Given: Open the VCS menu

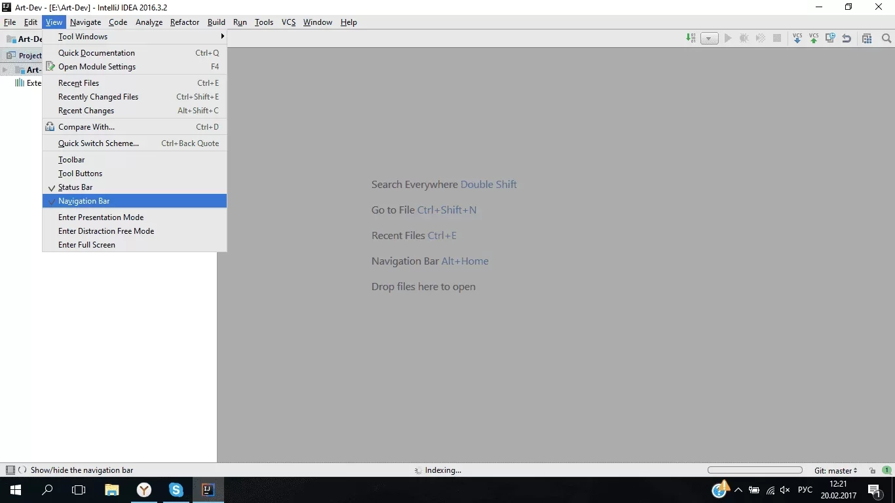Looking at the screenshot, I should (289, 22).
